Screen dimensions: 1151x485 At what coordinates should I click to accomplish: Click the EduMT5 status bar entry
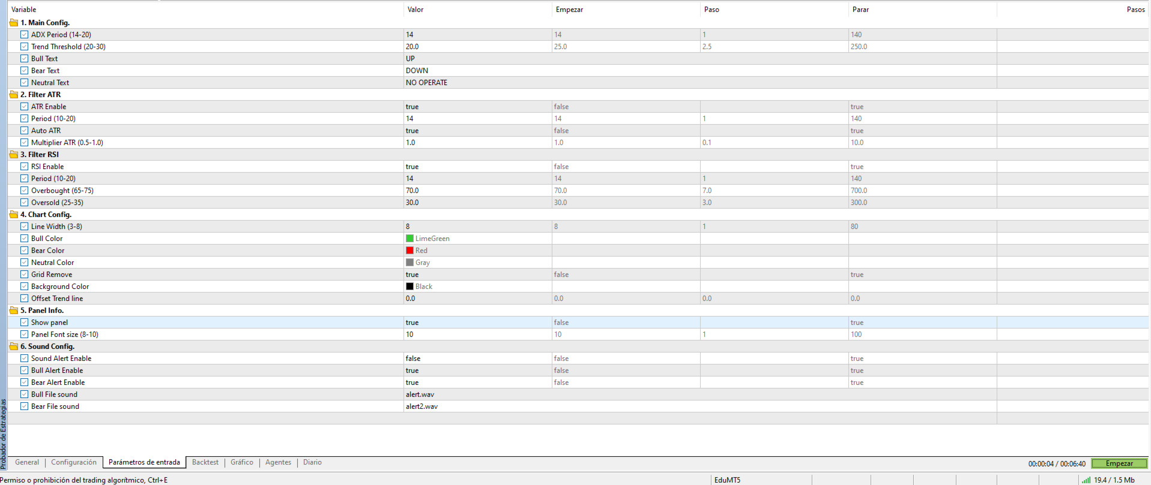[x=727, y=480]
